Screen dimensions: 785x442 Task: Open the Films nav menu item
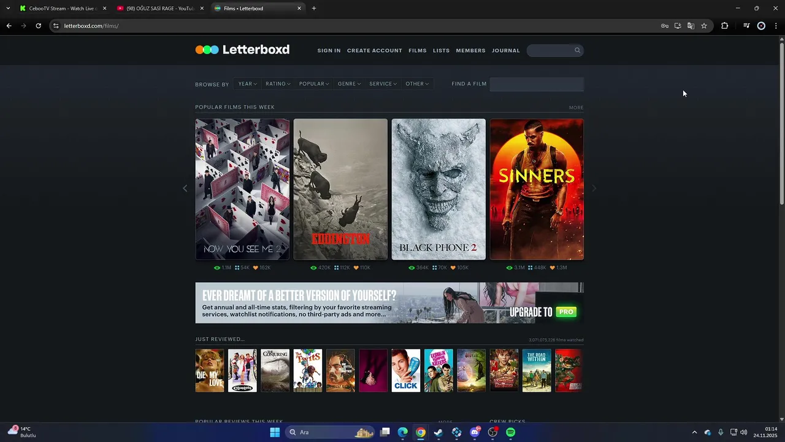click(x=418, y=50)
